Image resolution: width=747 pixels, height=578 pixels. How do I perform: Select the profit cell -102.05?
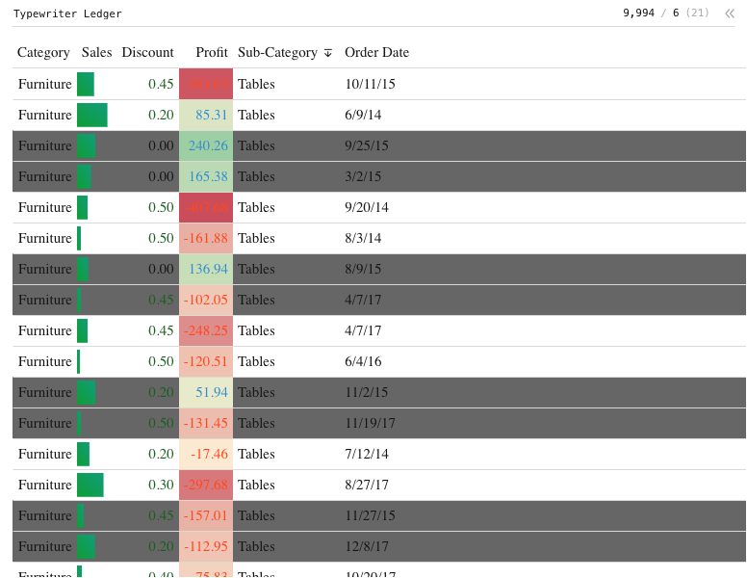(206, 300)
